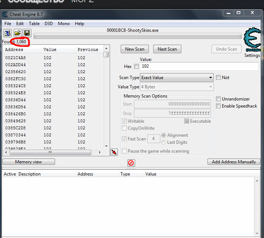Click the Fast Scan alignment value field
This screenshot has height=238, width=264.
[154, 139]
